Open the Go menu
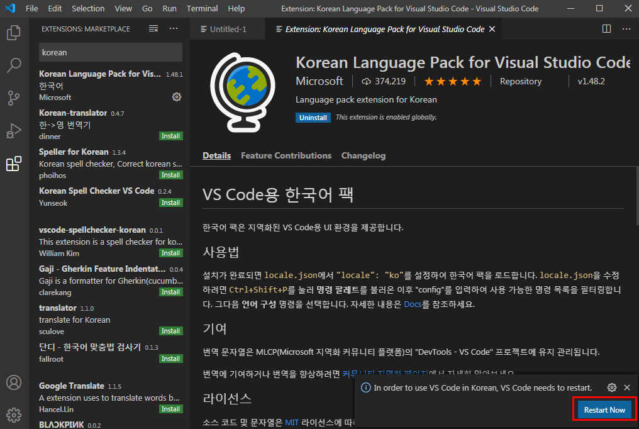 tap(147, 9)
